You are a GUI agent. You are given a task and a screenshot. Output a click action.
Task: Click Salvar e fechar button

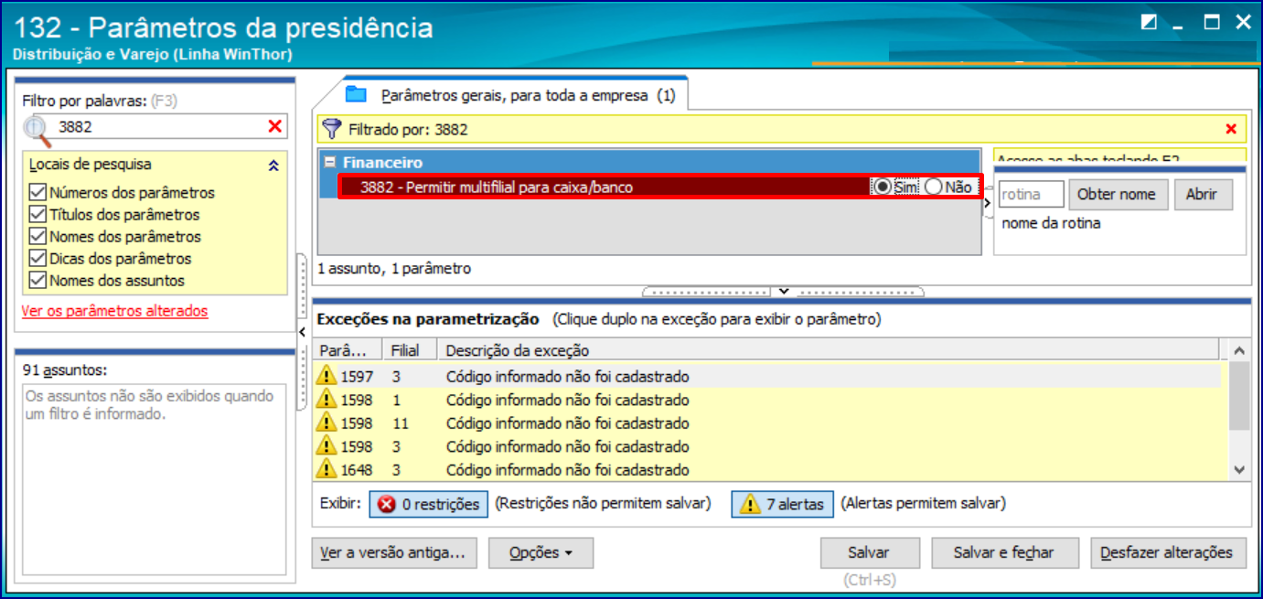(1003, 553)
